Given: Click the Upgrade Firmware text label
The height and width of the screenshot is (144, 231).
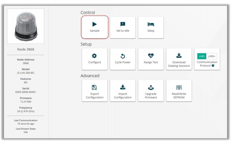Looking at the screenshot, I should tap(151, 96).
